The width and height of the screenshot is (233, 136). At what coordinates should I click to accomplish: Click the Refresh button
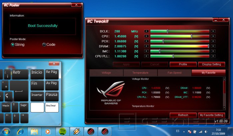tap(183, 115)
